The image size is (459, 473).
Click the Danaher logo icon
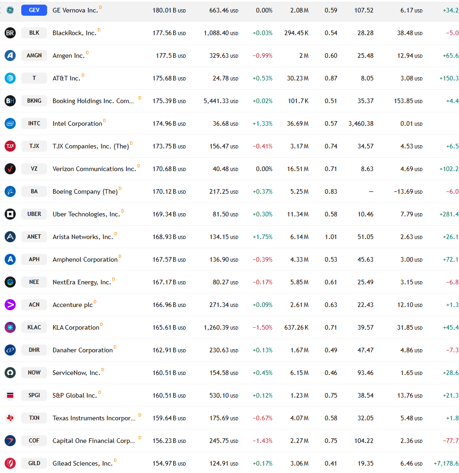click(x=10, y=350)
